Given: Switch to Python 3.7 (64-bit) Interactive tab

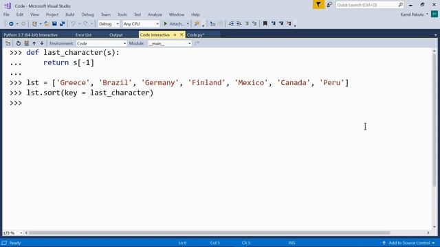Looking at the screenshot, I should [30, 35].
